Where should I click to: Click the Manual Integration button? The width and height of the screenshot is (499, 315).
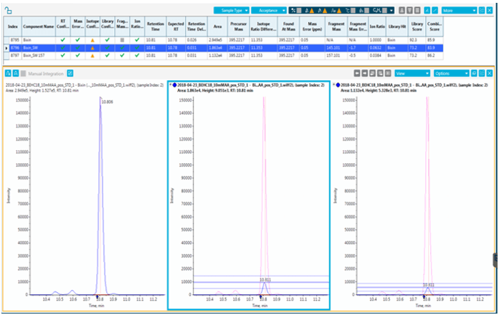(x=46, y=74)
